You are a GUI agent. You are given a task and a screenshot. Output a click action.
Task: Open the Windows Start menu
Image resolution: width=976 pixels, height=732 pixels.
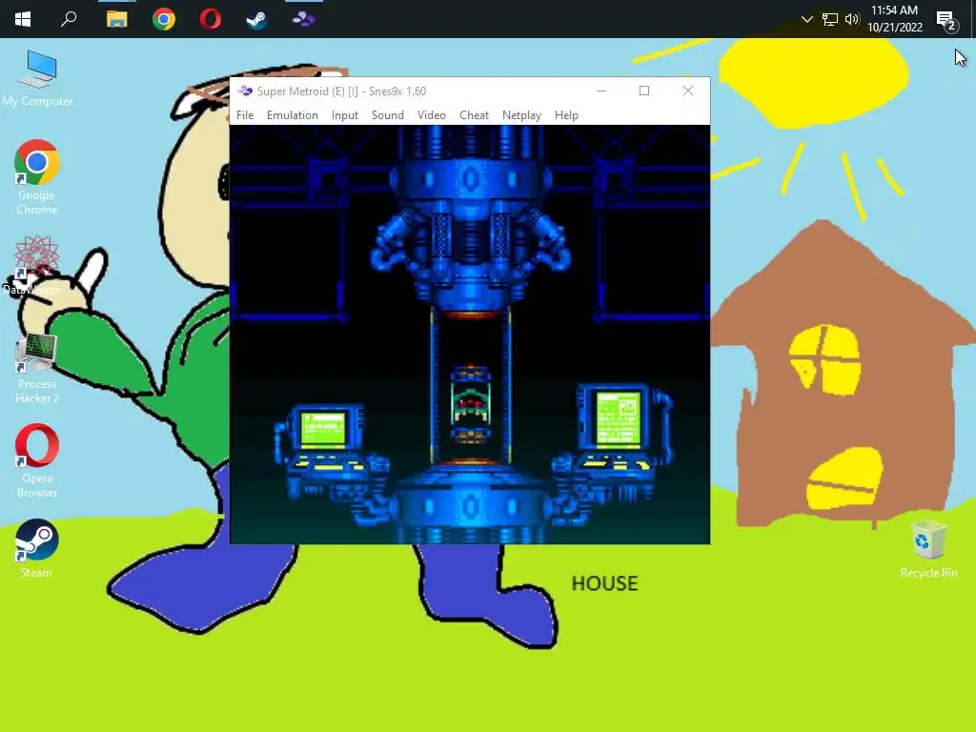coord(23,19)
